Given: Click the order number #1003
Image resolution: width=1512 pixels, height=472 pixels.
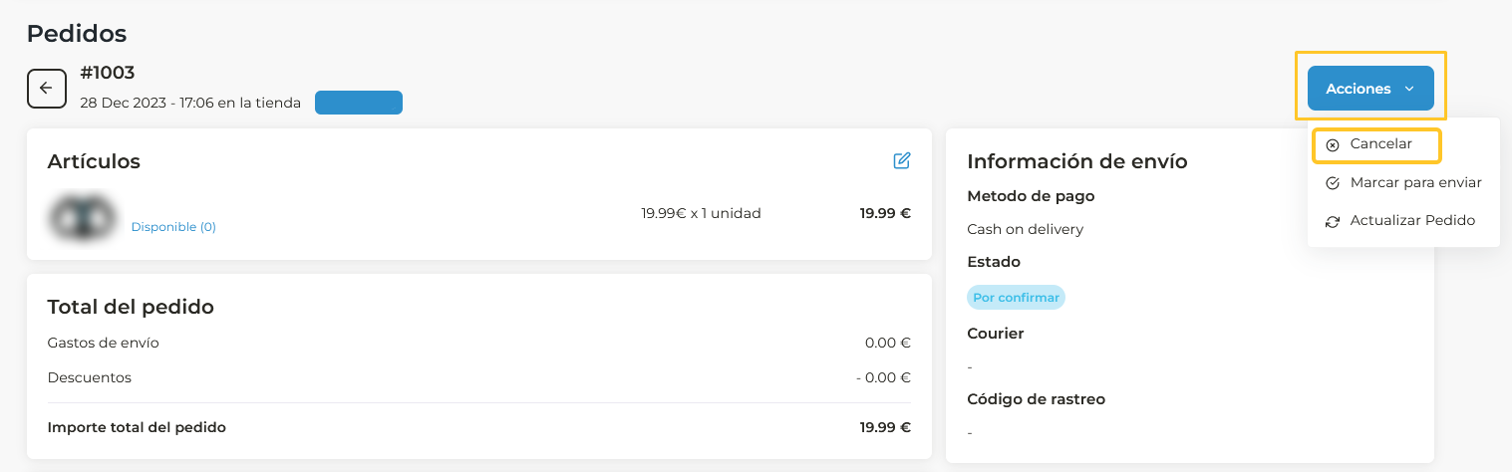Looking at the screenshot, I should tap(108, 73).
